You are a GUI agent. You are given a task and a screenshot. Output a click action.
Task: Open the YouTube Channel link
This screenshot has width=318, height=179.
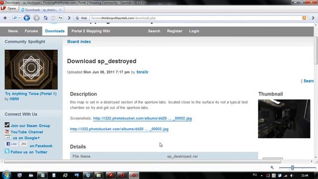(27, 132)
